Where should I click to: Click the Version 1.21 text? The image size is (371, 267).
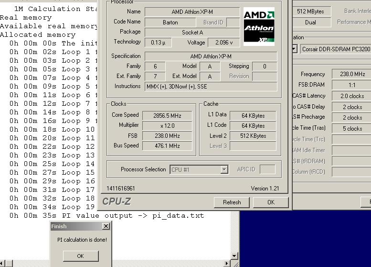(x=265, y=189)
